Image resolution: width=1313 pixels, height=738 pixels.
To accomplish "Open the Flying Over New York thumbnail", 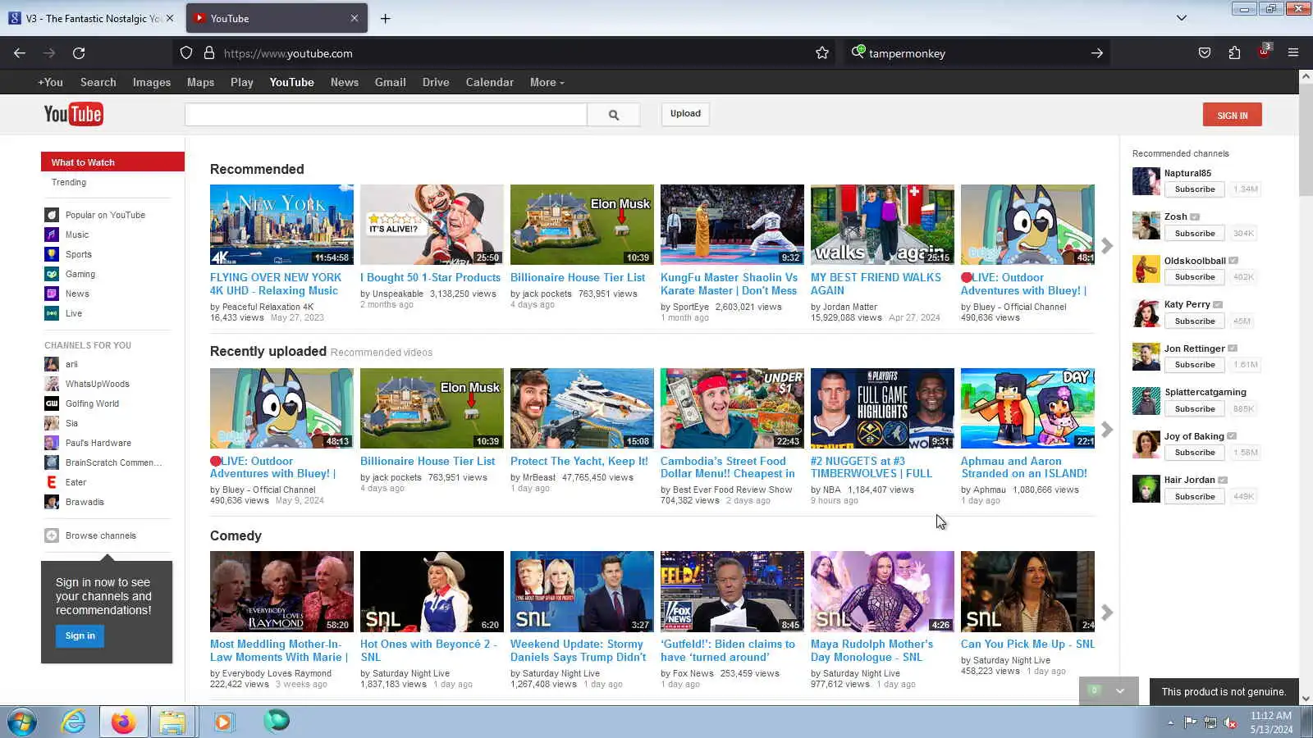I will pos(281,225).
